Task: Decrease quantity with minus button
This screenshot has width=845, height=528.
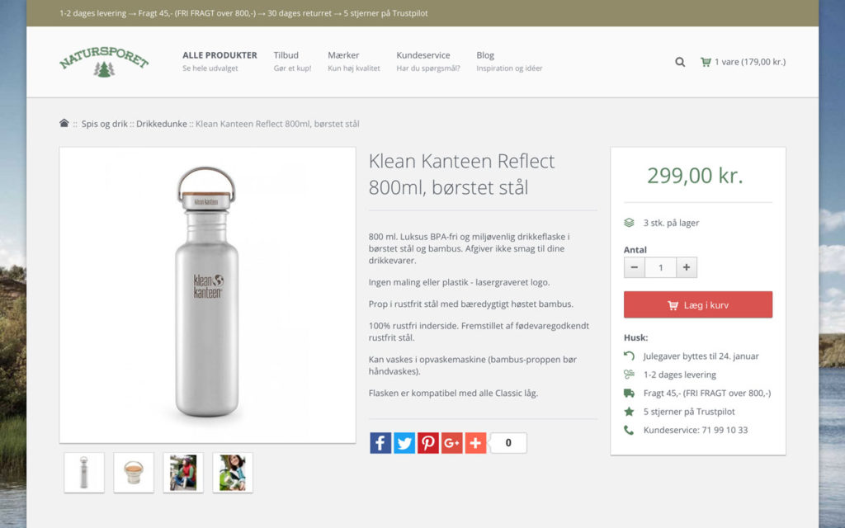Action: 634,267
